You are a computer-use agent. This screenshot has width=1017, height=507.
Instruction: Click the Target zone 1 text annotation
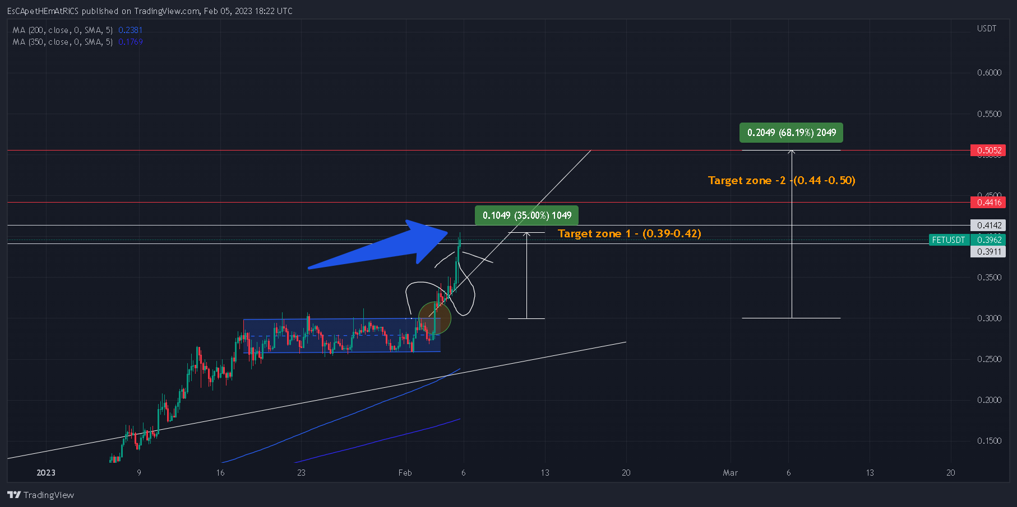[630, 233]
